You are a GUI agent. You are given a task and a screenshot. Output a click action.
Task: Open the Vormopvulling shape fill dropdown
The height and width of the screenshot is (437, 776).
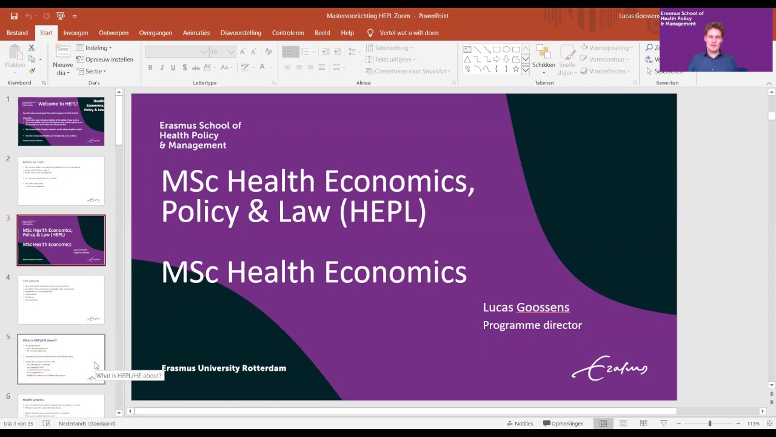click(x=607, y=48)
